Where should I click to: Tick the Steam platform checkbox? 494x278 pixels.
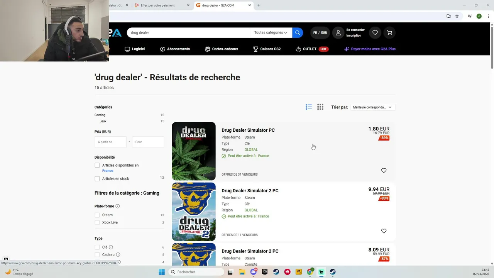(97, 215)
